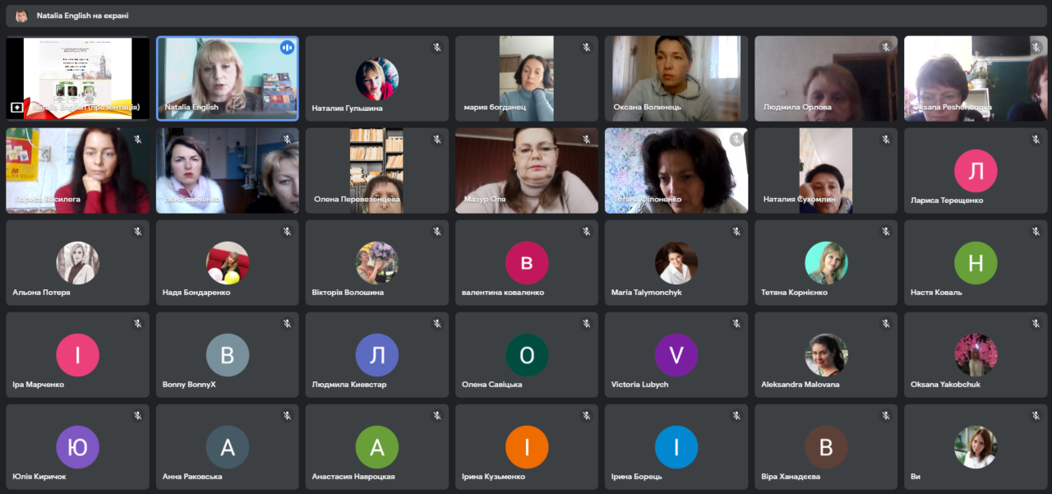Click the muted mic icon on Настя Коваль's tile

[x=1036, y=232]
